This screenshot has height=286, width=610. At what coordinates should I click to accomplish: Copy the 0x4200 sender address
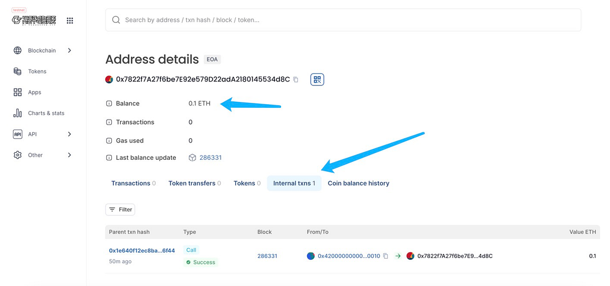[386, 256]
